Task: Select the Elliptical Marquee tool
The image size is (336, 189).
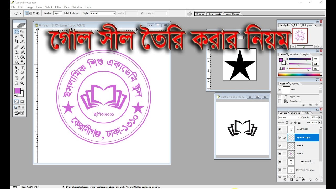Action: coord(17,31)
